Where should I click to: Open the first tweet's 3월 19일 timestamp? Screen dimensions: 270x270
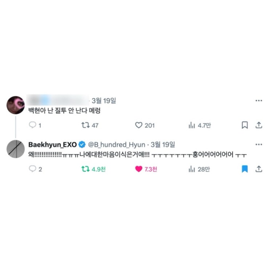click(x=104, y=101)
